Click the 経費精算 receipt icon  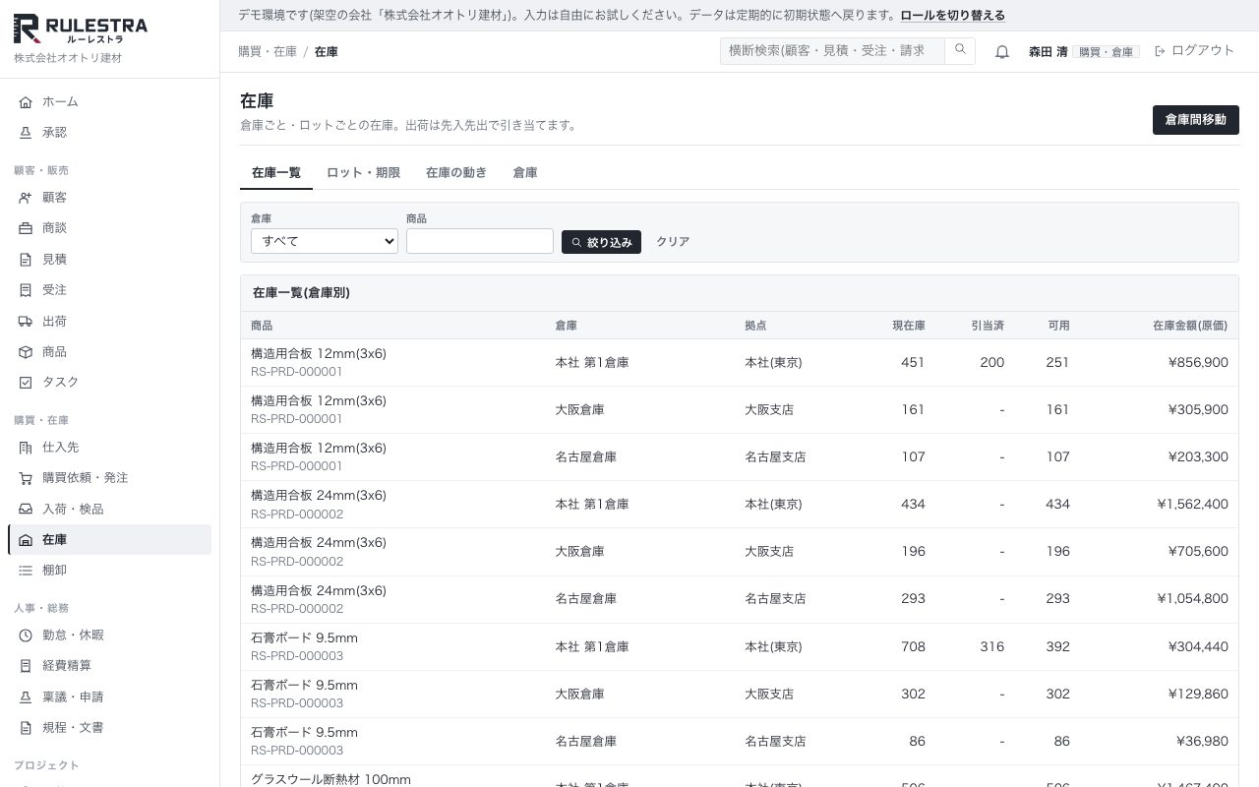pyautogui.click(x=26, y=665)
